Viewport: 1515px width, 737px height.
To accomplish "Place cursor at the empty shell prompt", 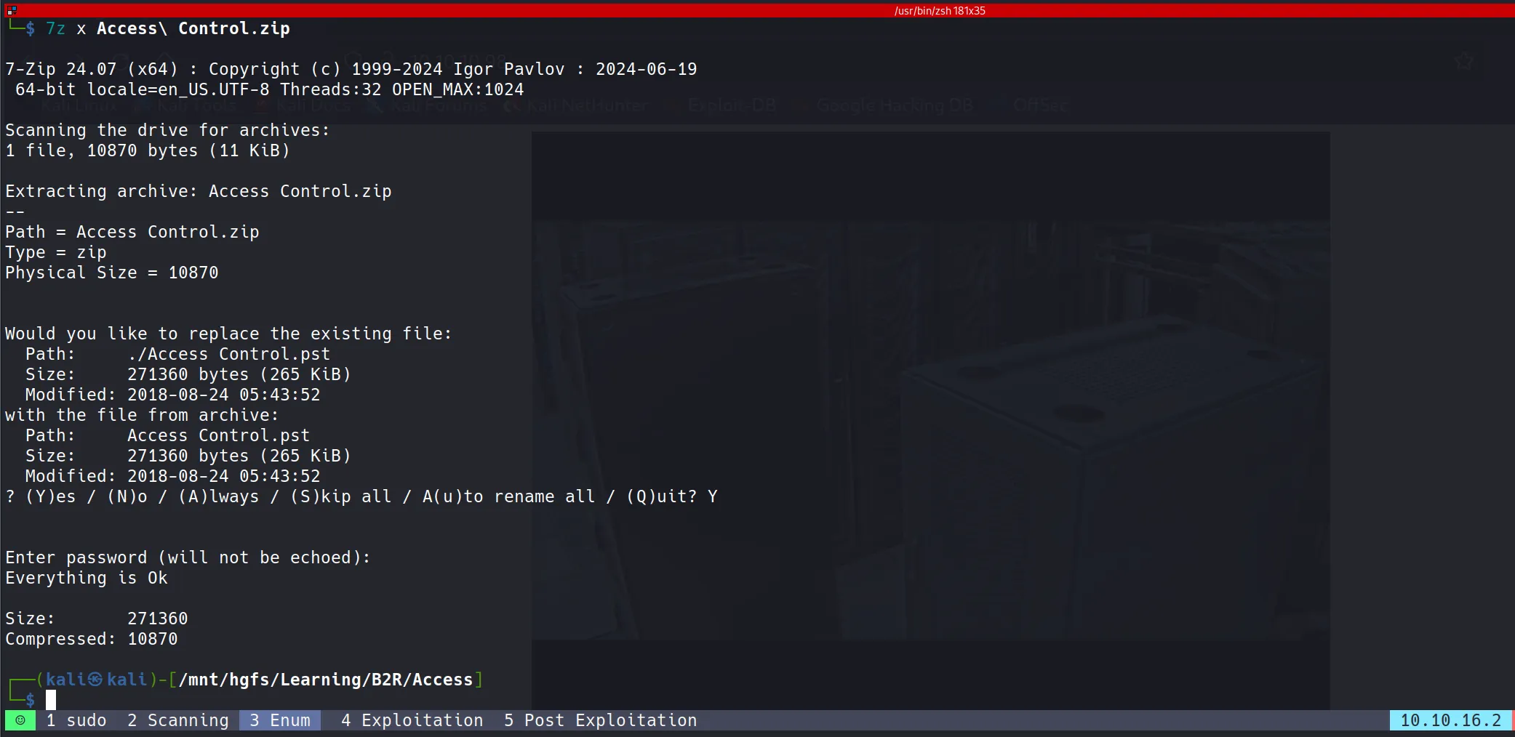I will [51, 700].
